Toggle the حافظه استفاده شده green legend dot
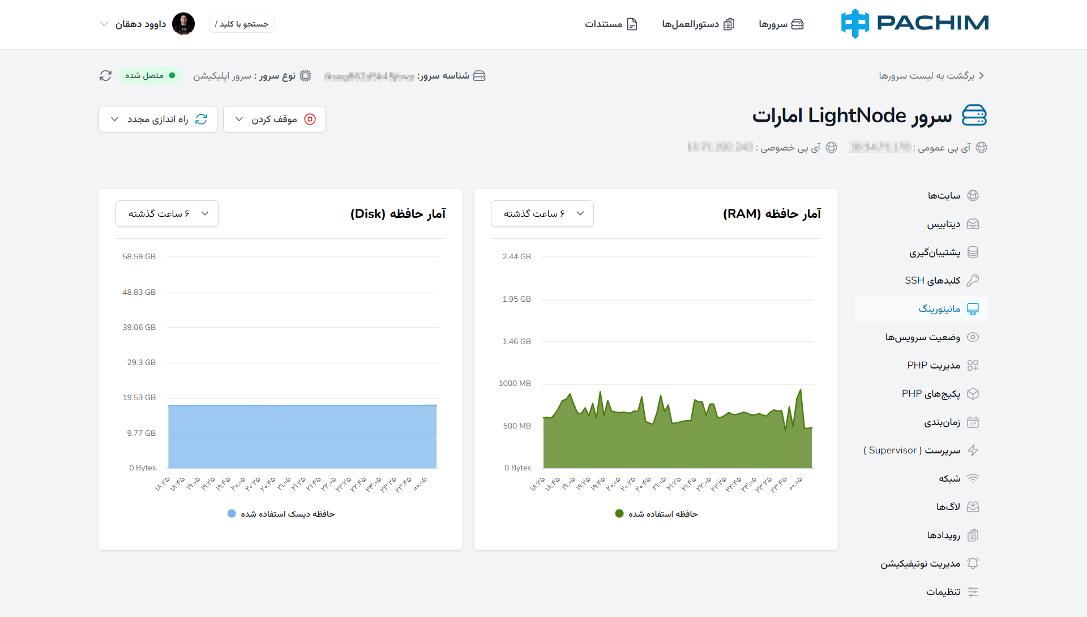Image resolution: width=1087 pixels, height=617 pixels. pyautogui.click(x=619, y=514)
